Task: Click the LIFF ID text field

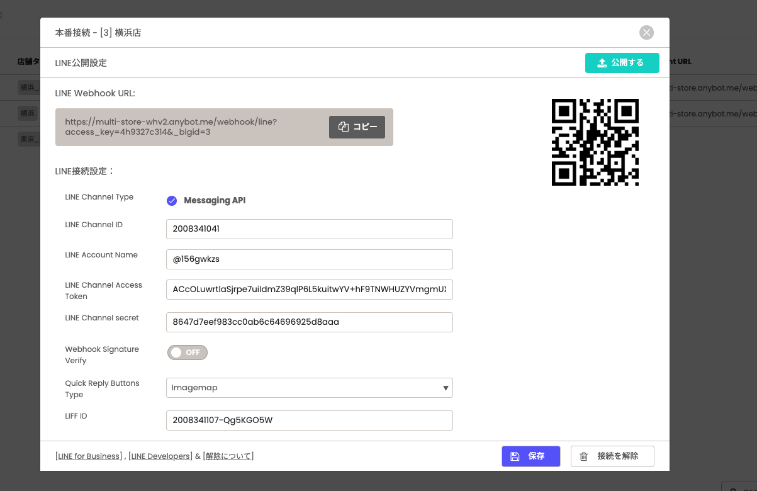Action: click(309, 420)
